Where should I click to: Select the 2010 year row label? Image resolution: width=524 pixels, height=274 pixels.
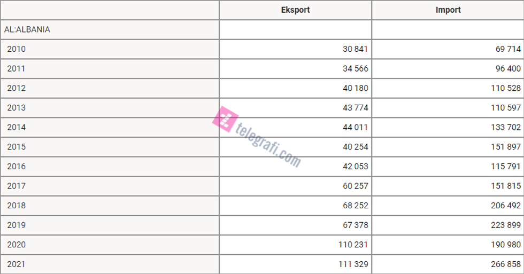coord(17,49)
